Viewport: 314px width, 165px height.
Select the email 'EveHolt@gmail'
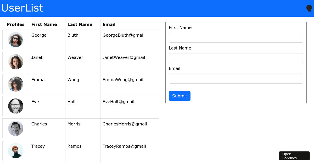point(119,102)
